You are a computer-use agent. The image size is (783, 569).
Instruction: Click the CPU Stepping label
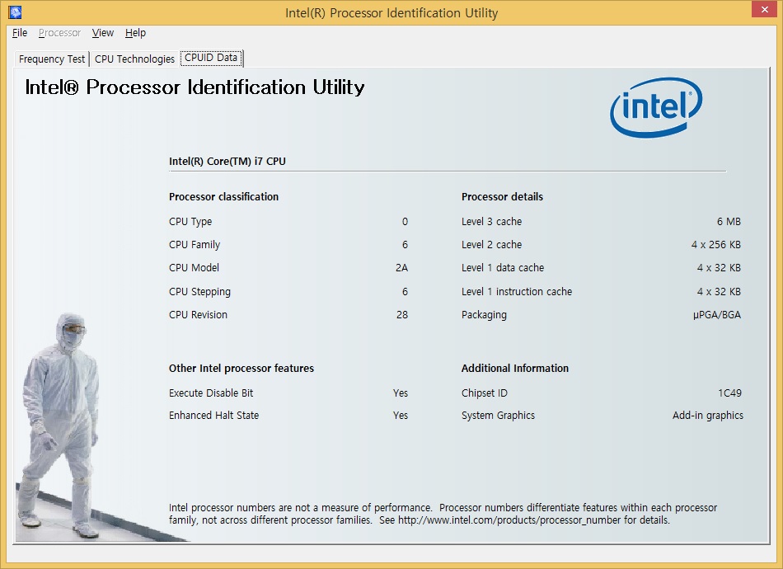199,292
